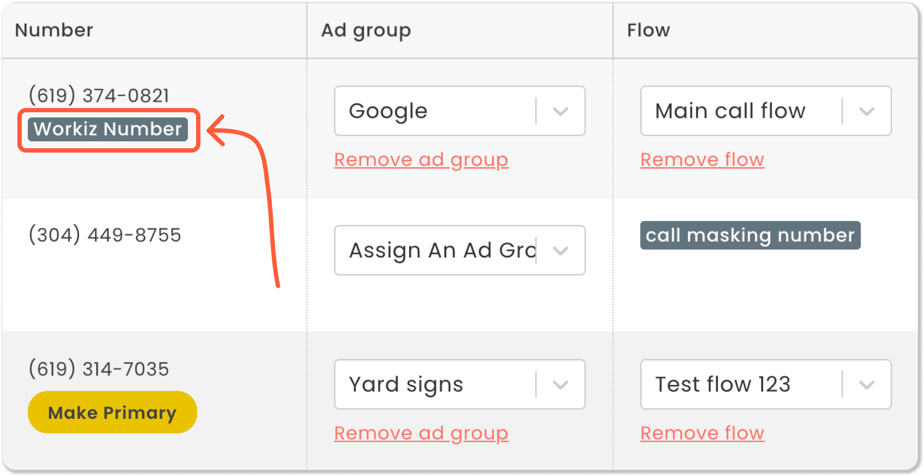The width and height of the screenshot is (924, 476).
Task: Click chevron next to Assign An Ad Group
Action: click(x=560, y=251)
